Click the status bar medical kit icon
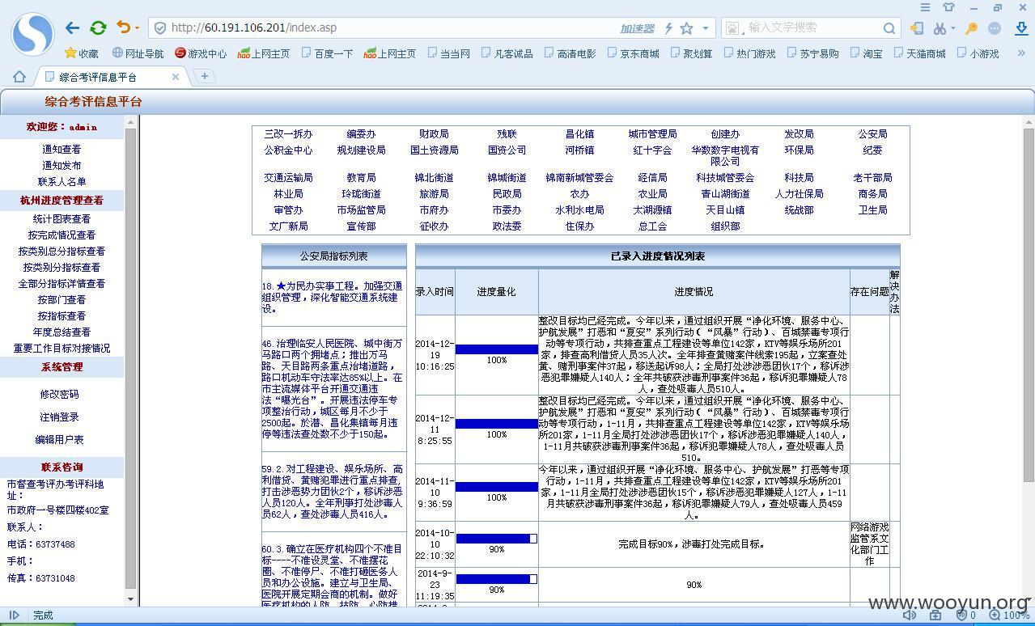 pos(935,615)
